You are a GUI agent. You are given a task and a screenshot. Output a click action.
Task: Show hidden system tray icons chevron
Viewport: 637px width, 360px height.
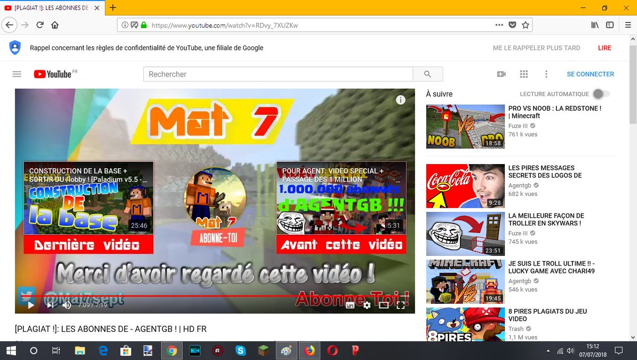[x=548, y=351]
